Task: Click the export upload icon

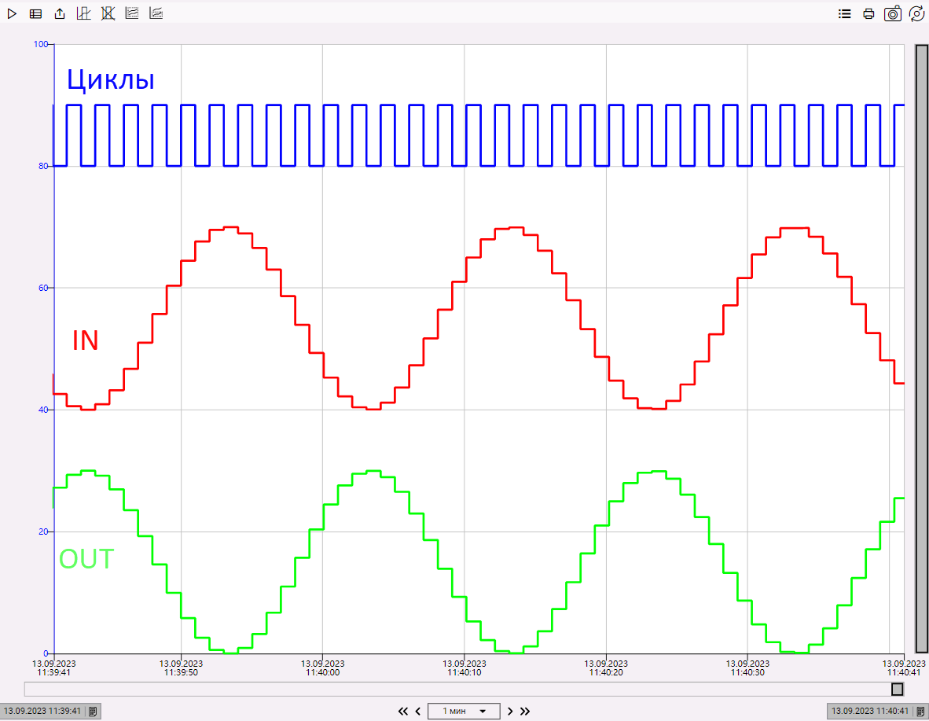Action: (x=60, y=13)
